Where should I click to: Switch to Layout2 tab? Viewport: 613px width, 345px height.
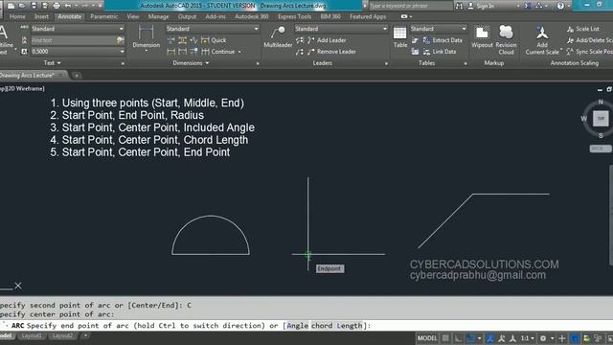62,335
